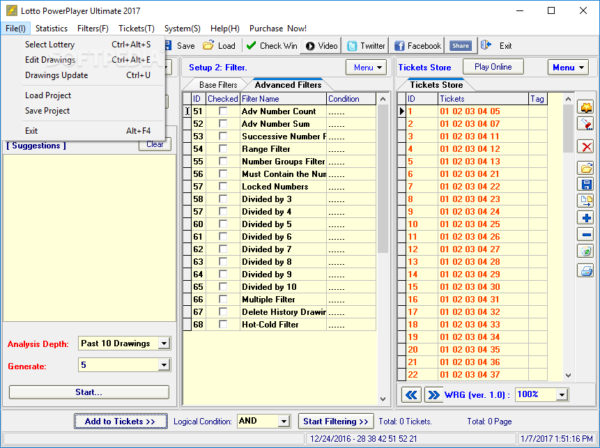Check the Hot-Cold Filter checkbox
Screen dimensions: 600x448
coord(223,324)
